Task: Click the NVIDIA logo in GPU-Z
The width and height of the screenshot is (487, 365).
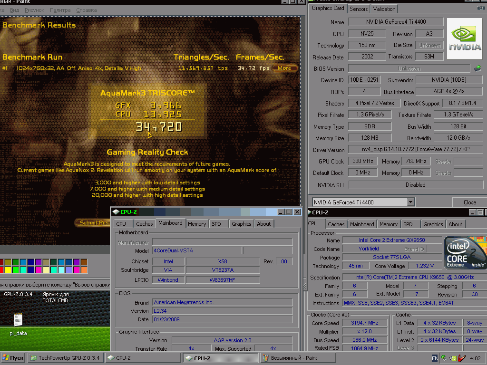Action: tap(465, 39)
